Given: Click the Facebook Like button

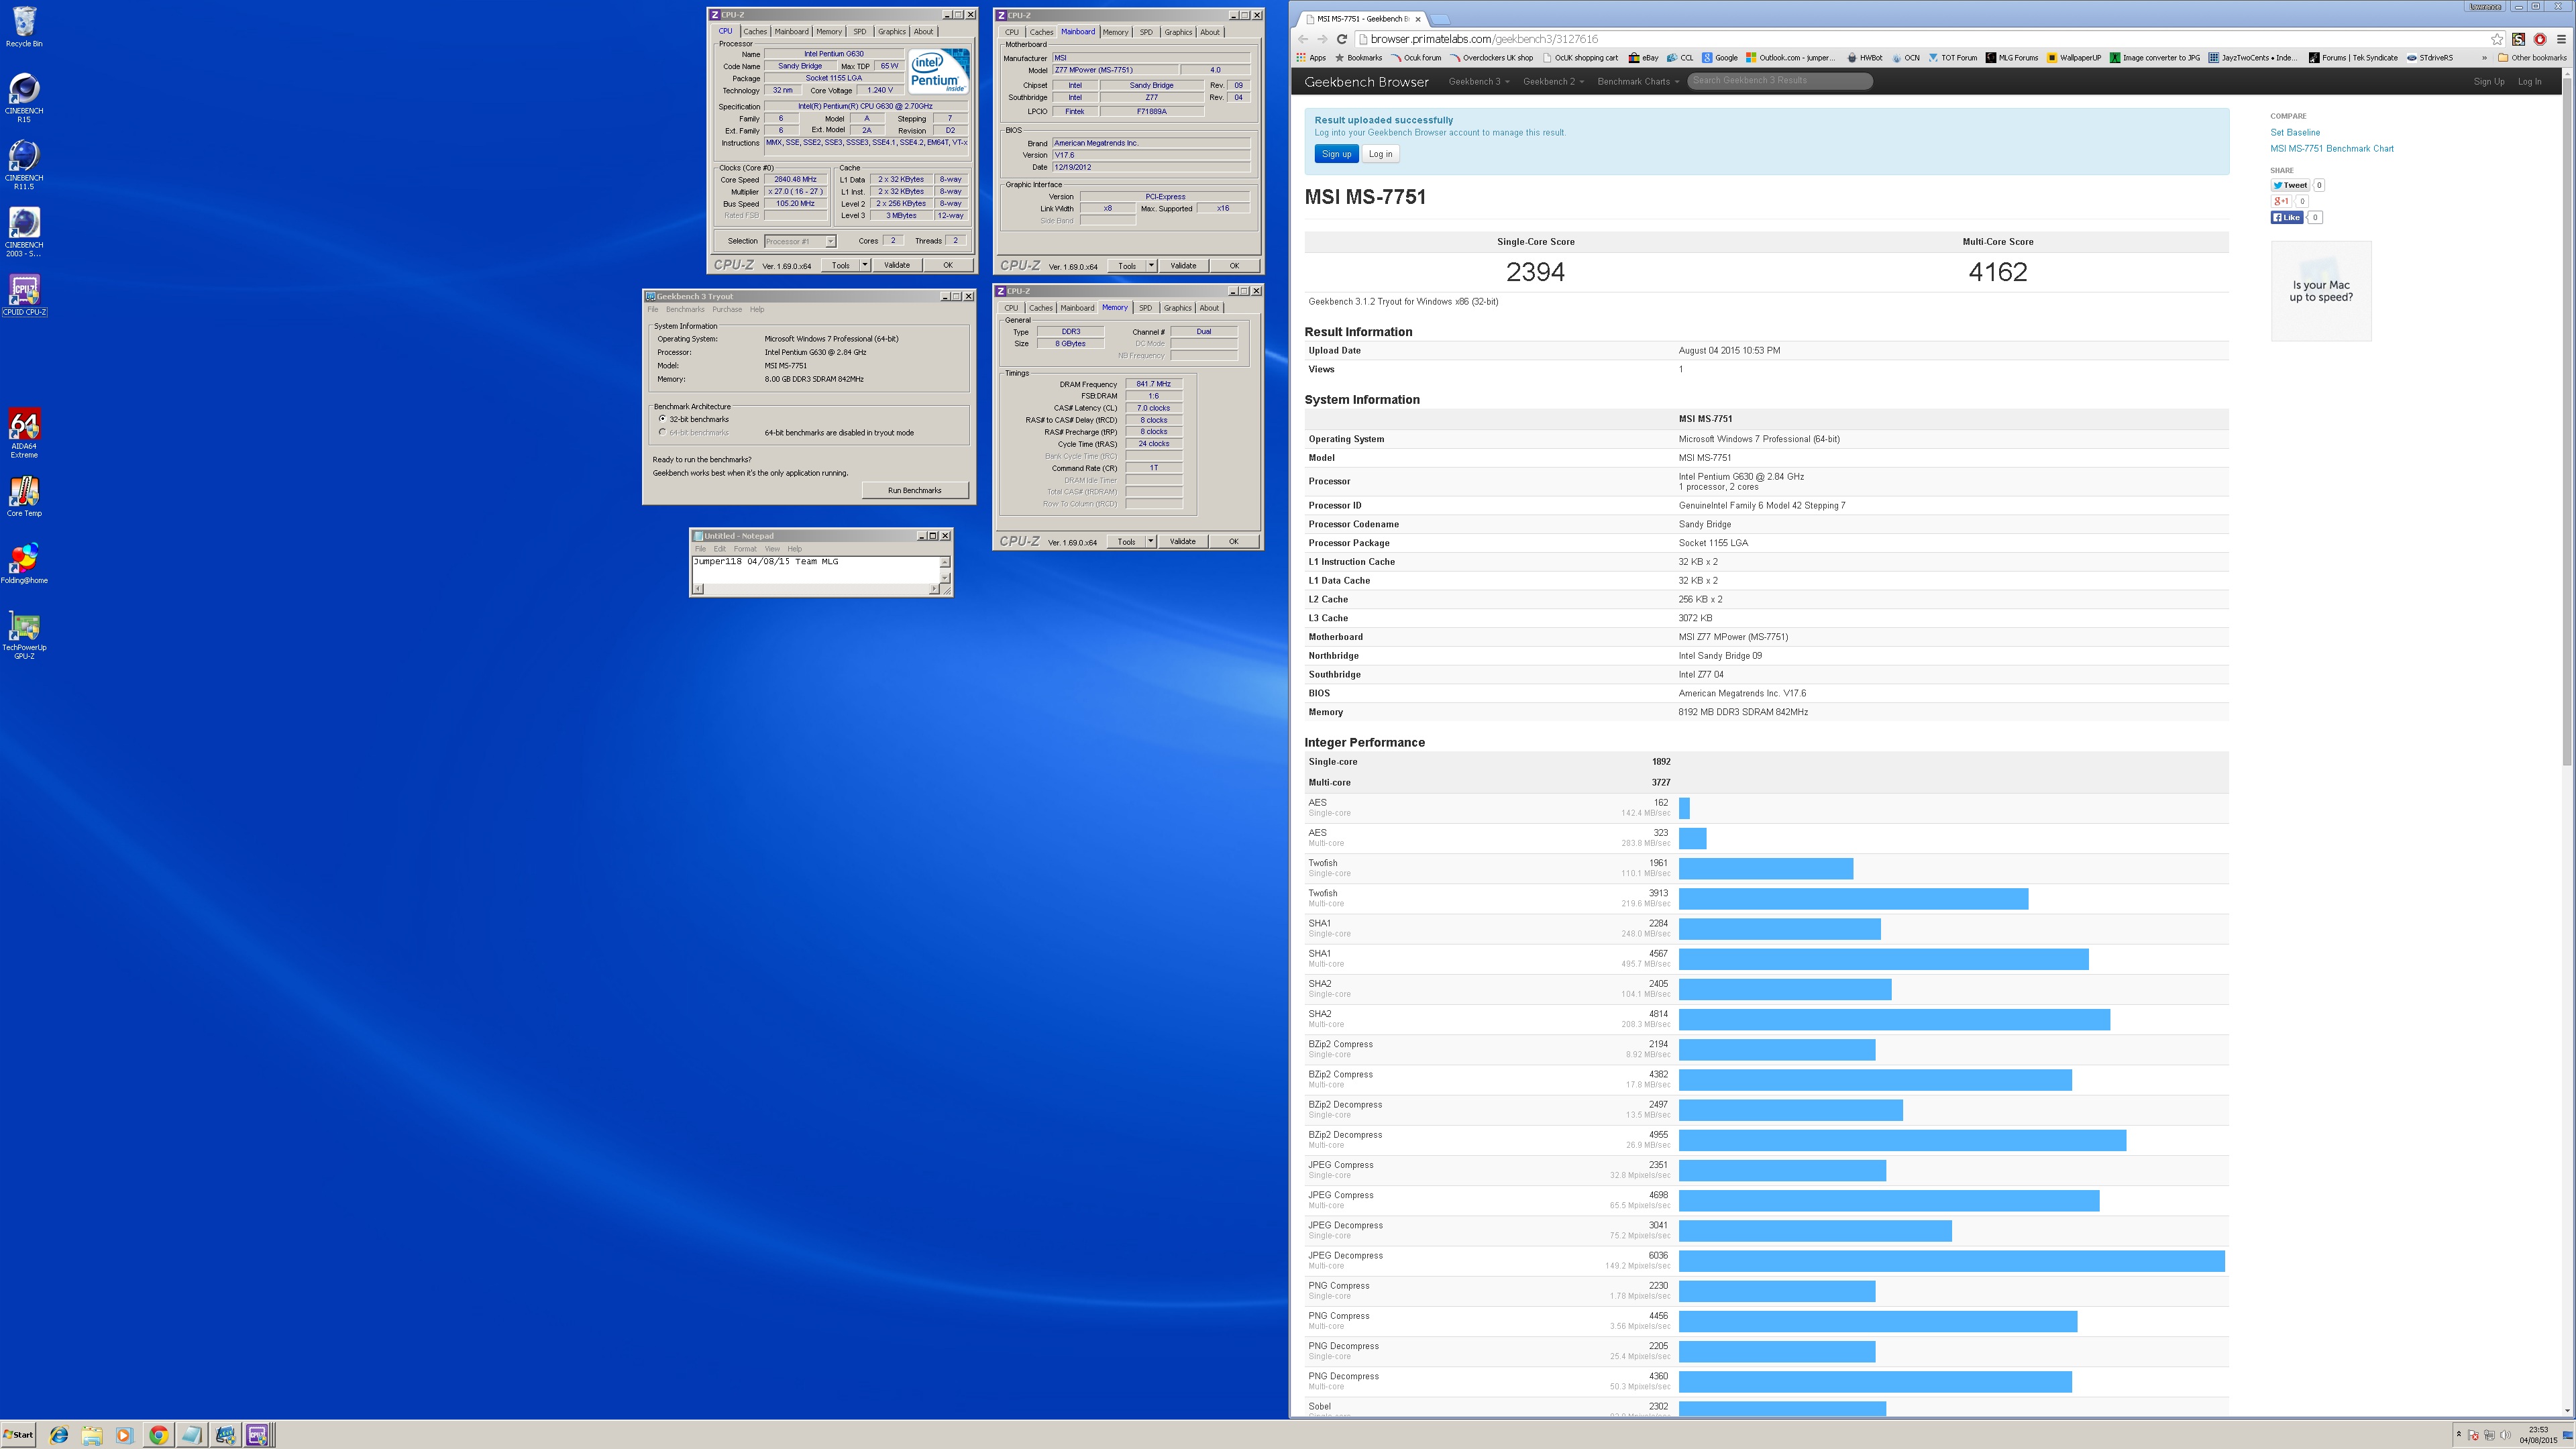Looking at the screenshot, I should point(2287,217).
